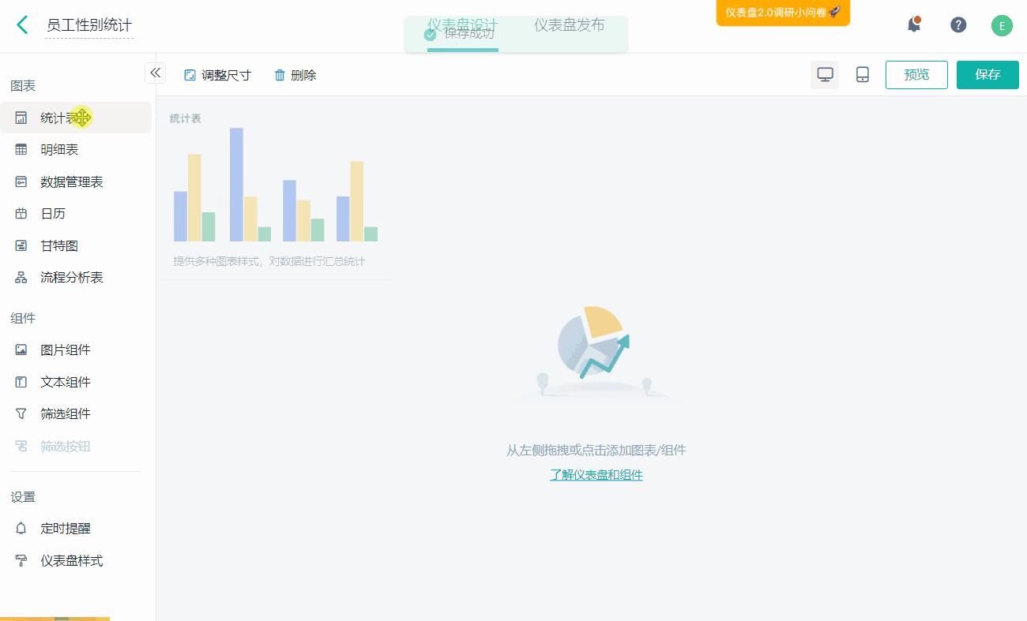Click the 仪表盘2.0调研小问卷 banner
The width and height of the screenshot is (1027, 621).
(781, 13)
